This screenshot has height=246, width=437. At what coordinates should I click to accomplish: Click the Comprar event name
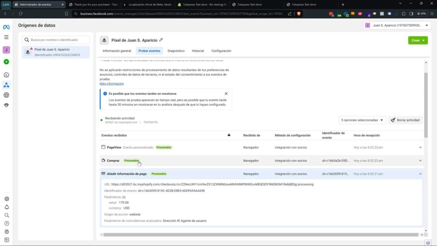tap(113, 161)
